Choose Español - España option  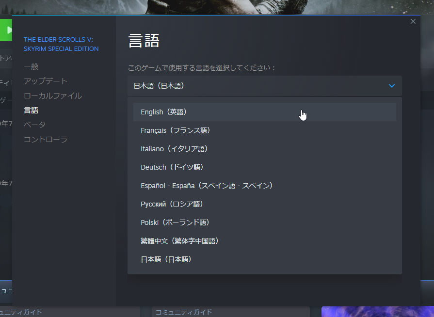[x=265, y=186]
